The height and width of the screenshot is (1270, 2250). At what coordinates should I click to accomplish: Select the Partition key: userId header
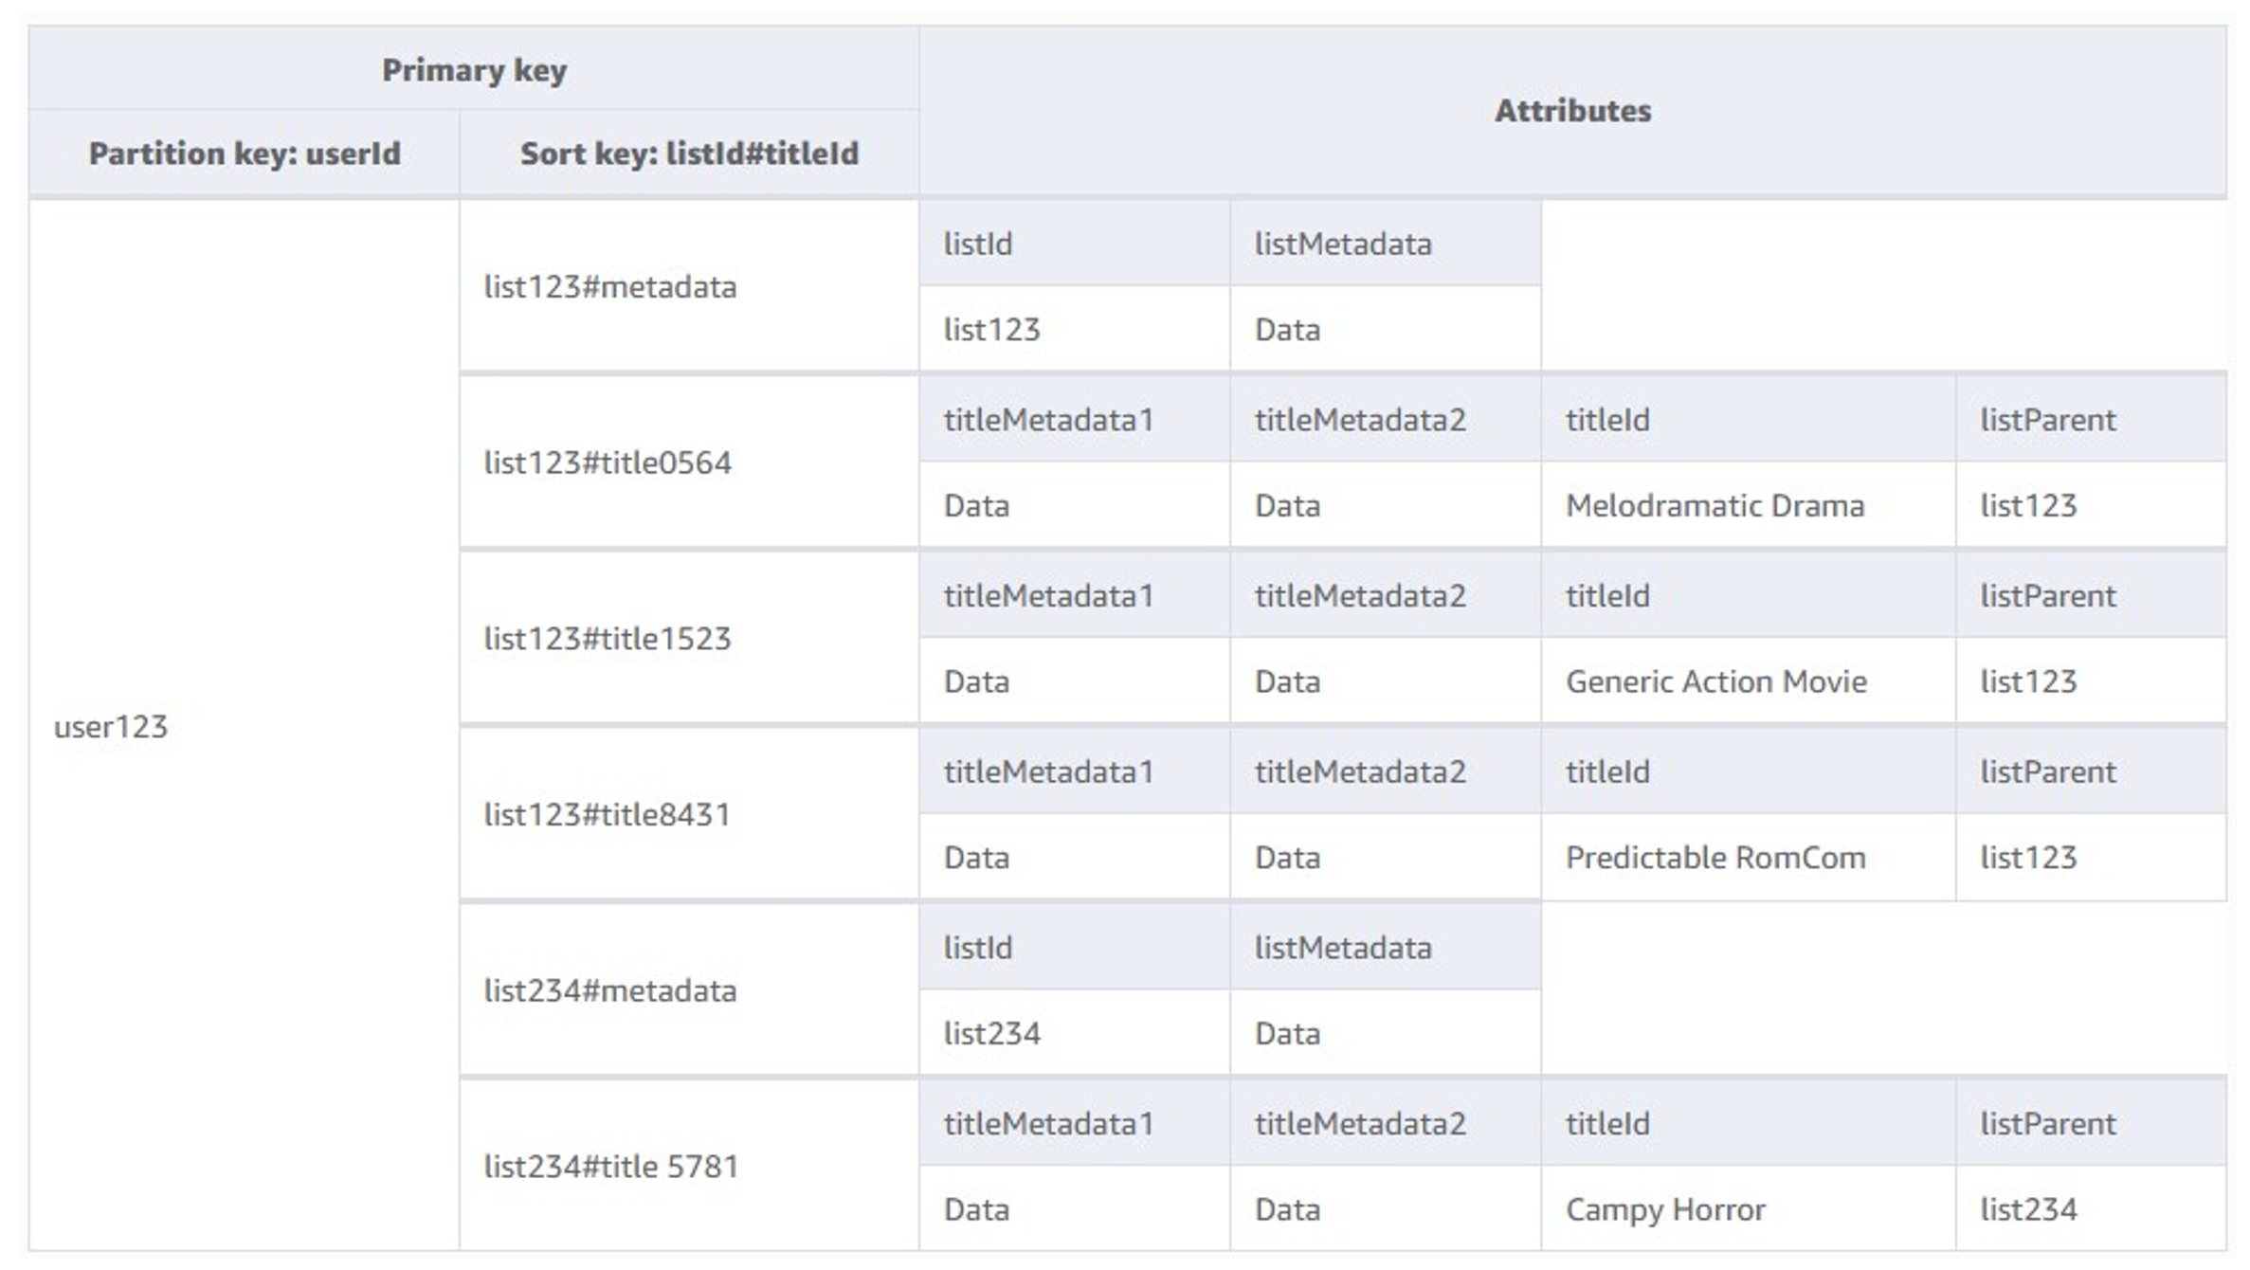(x=245, y=154)
